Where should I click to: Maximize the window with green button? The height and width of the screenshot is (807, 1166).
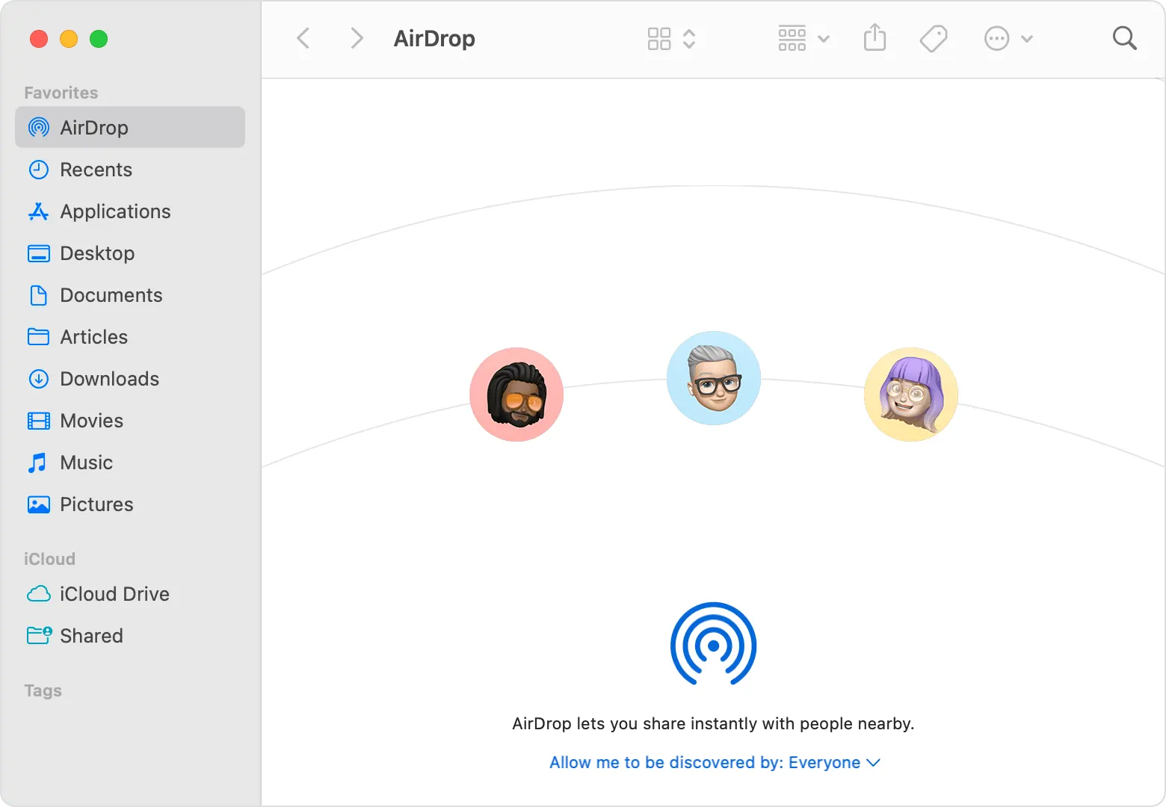pos(99,39)
